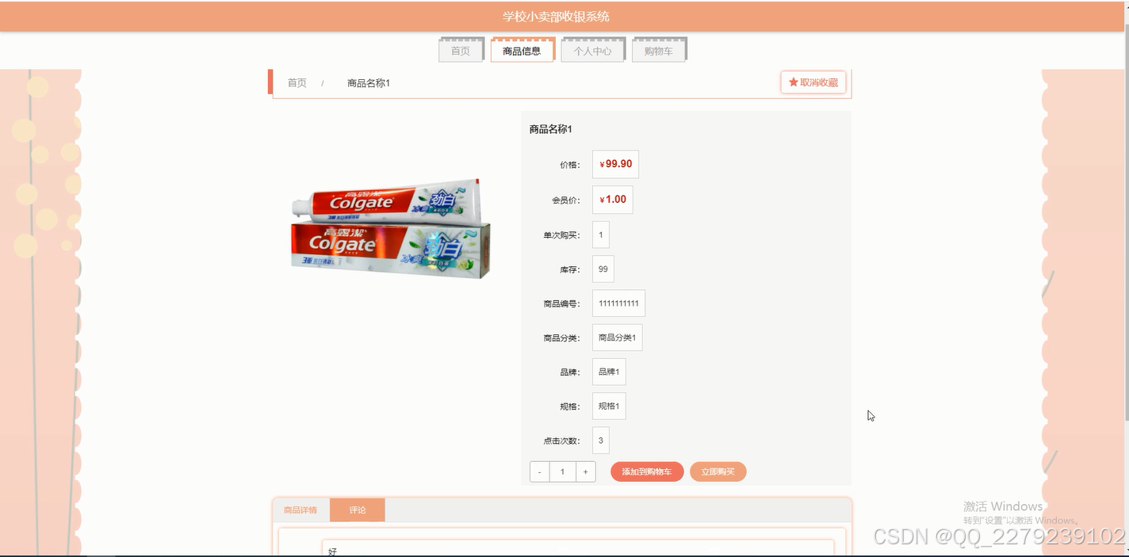Open the 首页 navigation tab

coord(461,51)
